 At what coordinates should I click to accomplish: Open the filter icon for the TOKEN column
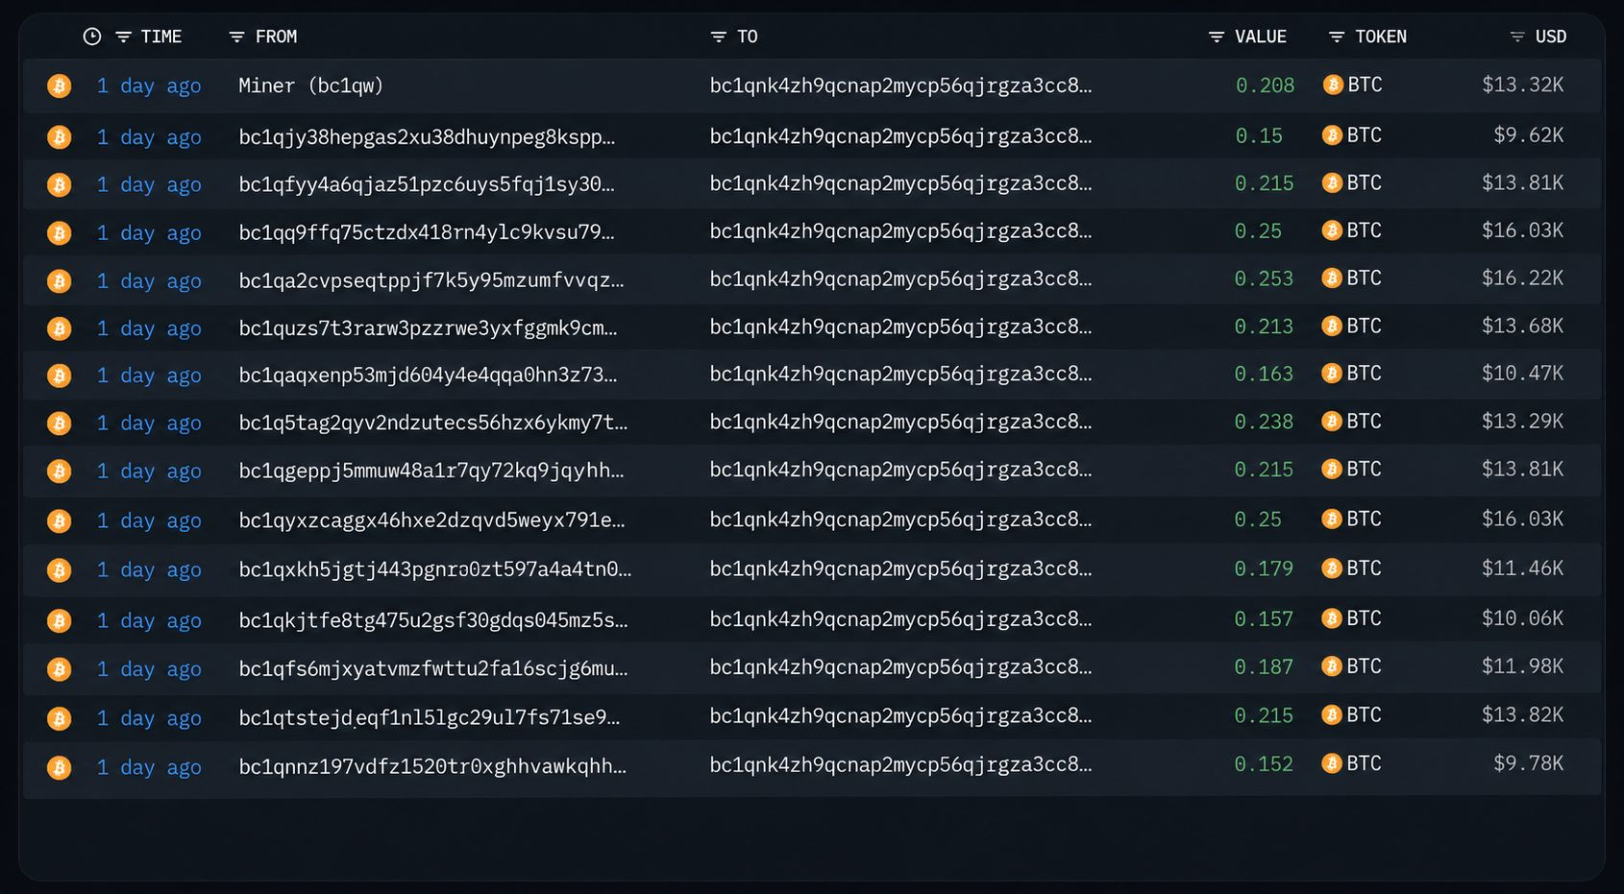tap(1336, 36)
